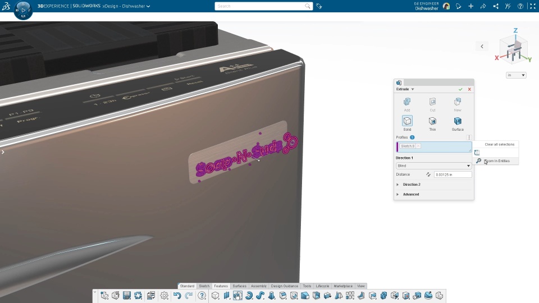Click the Distance value field 0.03125 in
This screenshot has height=303, width=539.
pos(453,175)
